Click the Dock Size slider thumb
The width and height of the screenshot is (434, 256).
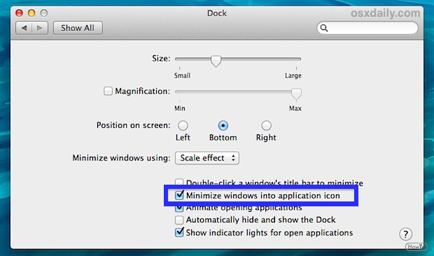pyautogui.click(x=216, y=61)
